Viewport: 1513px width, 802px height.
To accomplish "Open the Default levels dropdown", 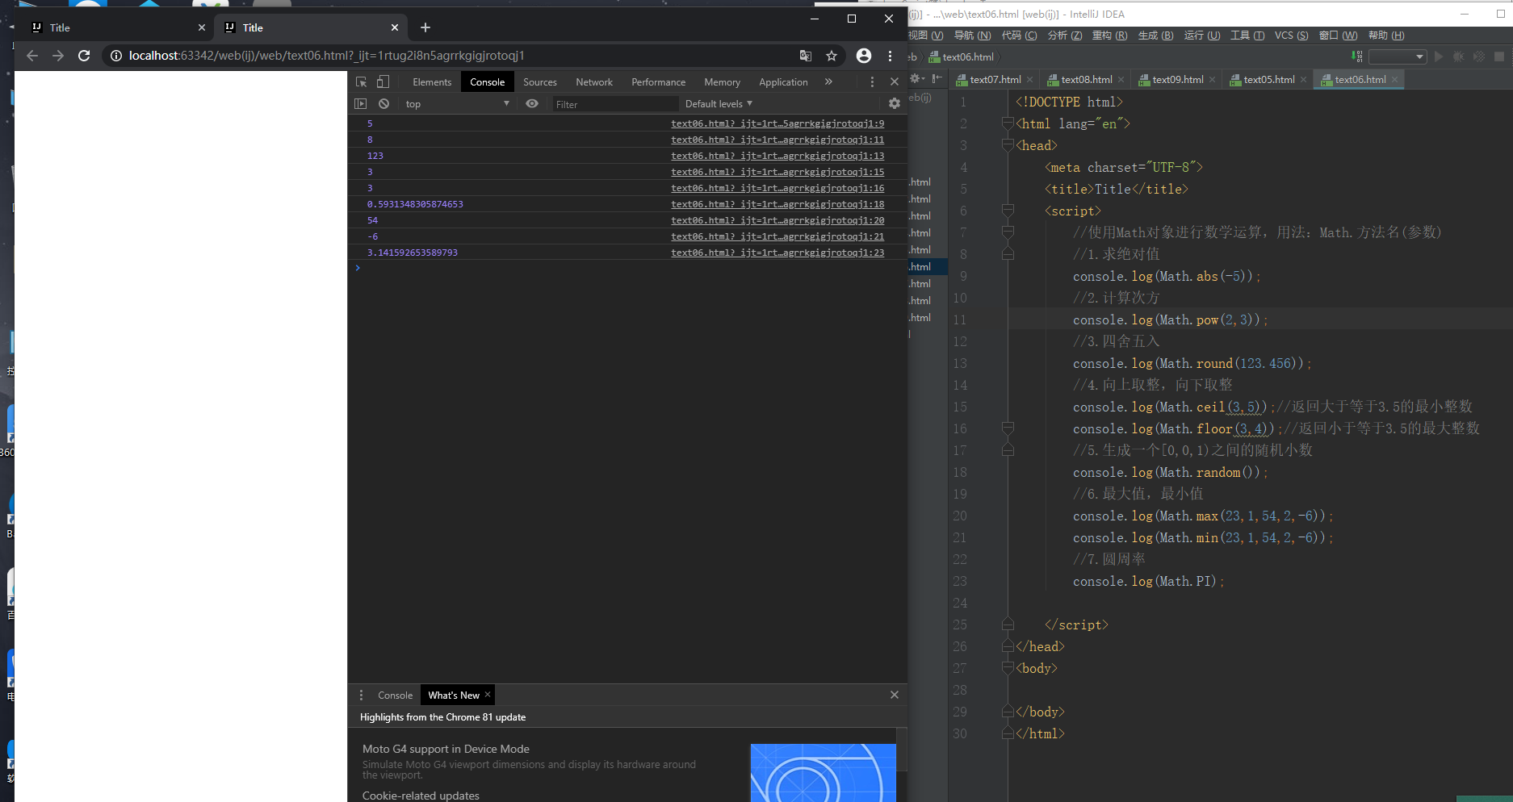I will pos(719,104).
